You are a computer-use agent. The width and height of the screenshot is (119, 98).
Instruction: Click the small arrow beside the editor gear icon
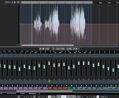coord(16,45)
